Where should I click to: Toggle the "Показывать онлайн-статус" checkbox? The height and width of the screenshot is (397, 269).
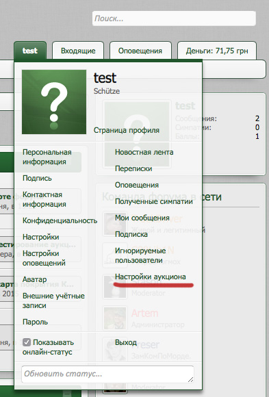click(x=27, y=342)
